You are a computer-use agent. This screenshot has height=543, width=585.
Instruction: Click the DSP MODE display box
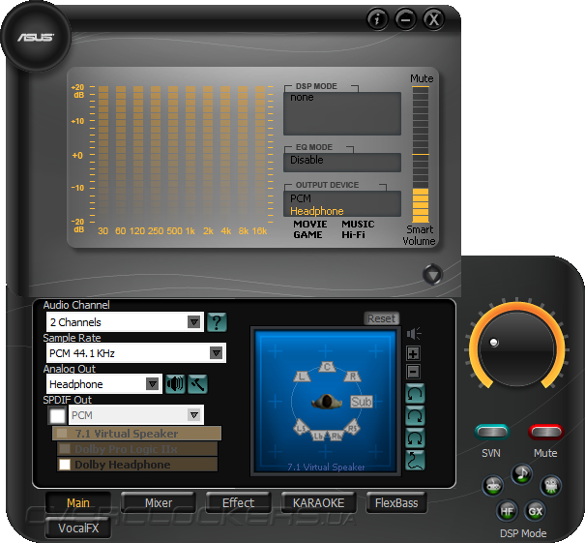342,113
